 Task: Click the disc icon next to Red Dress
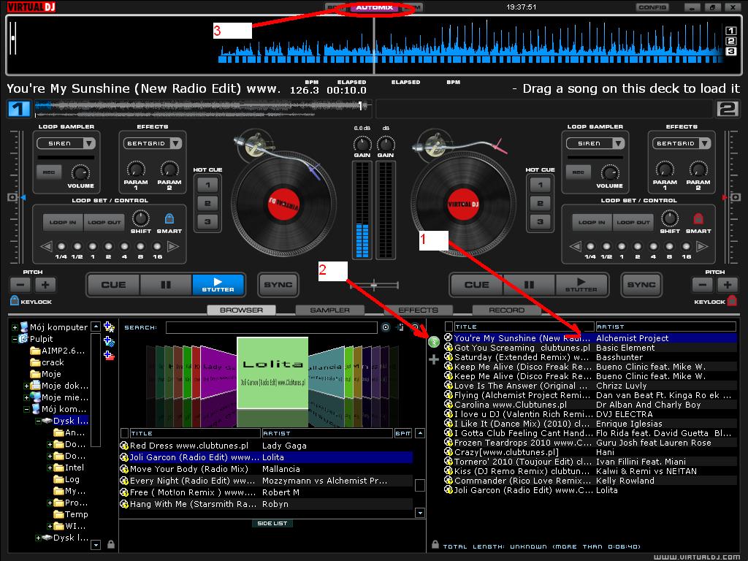coord(124,446)
